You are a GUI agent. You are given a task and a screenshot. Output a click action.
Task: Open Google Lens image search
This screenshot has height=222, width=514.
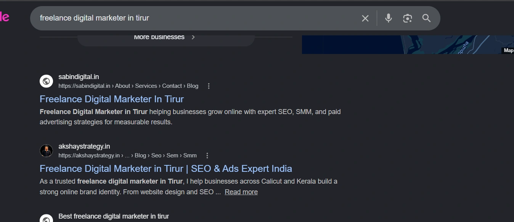pyautogui.click(x=407, y=18)
